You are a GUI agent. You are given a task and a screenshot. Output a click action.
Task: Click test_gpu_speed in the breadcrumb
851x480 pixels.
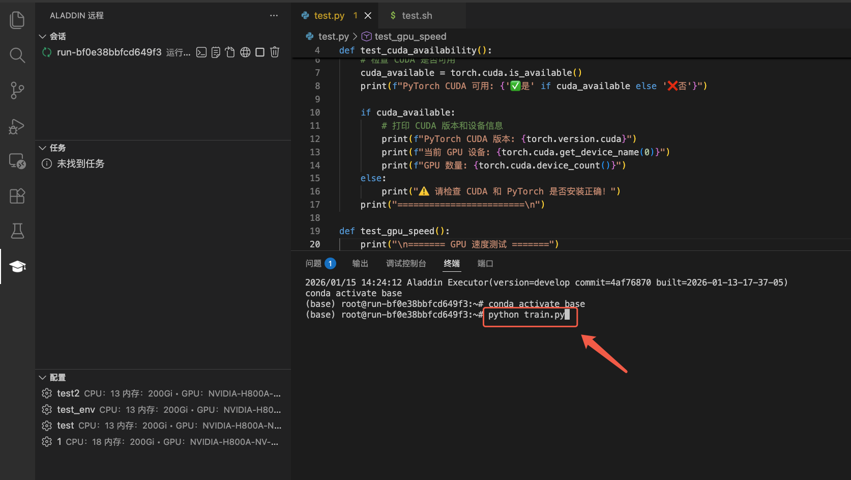(x=410, y=36)
